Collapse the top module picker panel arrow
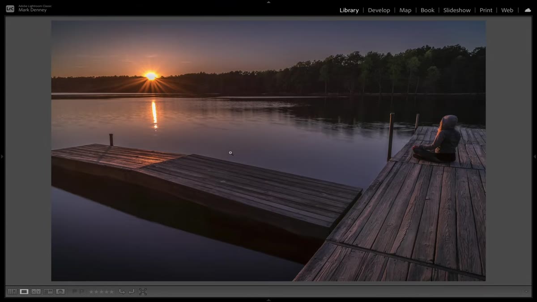This screenshot has width=537, height=302. pos(268,2)
